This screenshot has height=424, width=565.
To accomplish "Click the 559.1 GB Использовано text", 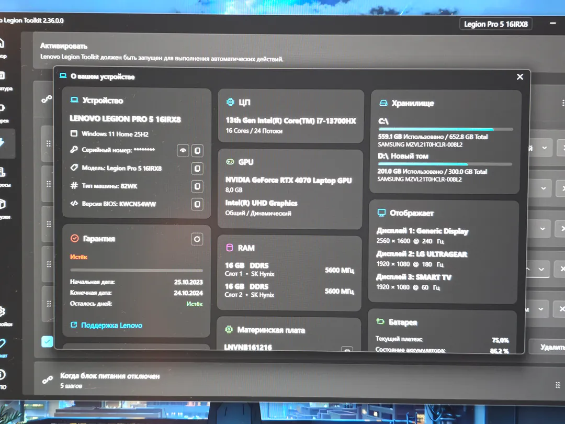I will (411, 137).
